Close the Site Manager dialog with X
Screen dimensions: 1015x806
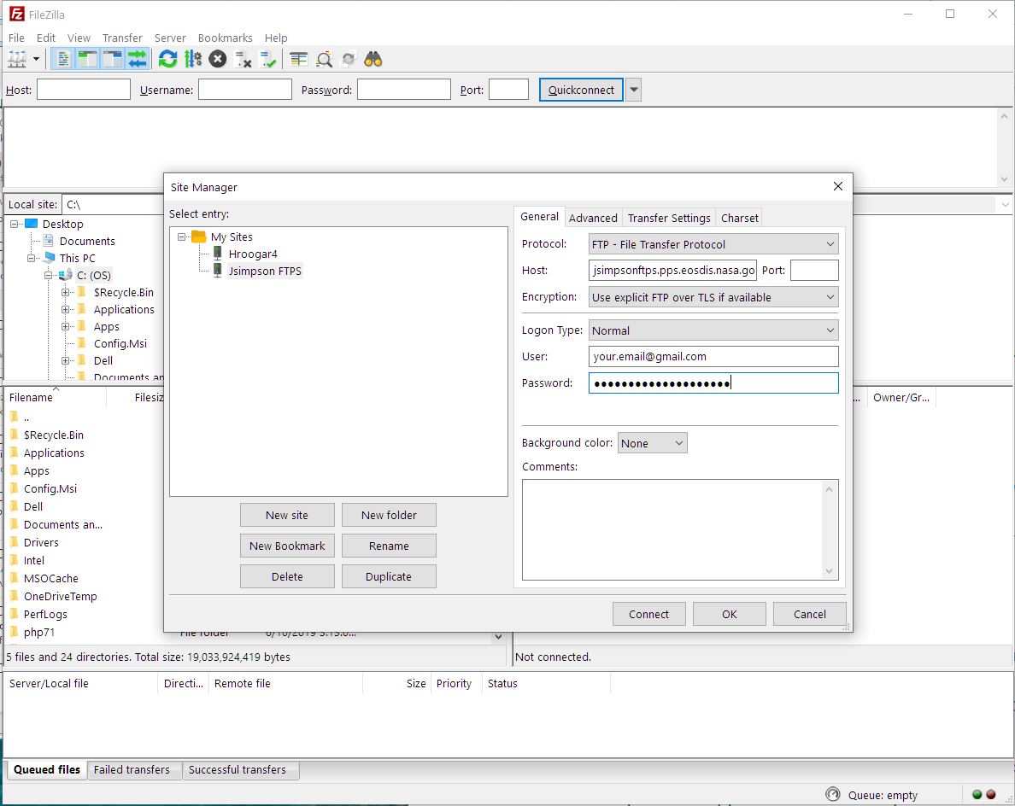coord(837,186)
